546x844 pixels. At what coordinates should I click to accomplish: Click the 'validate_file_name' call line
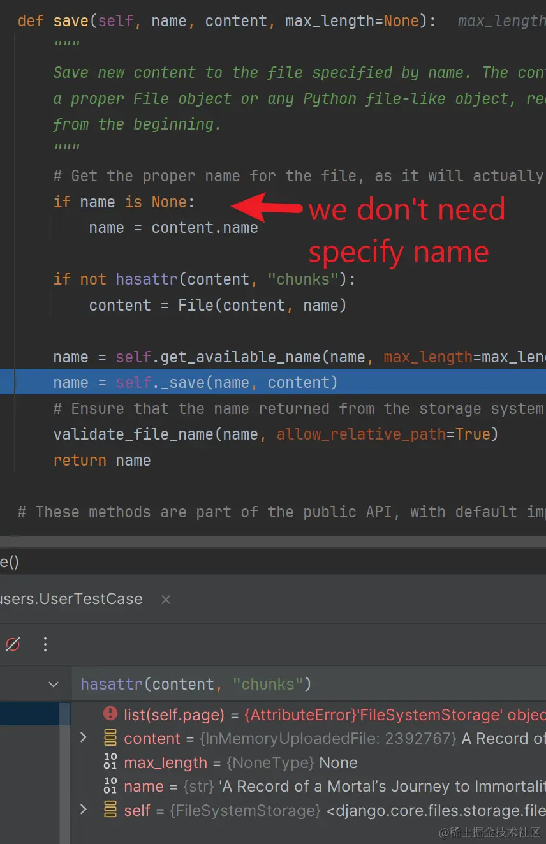pyautogui.click(x=276, y=434)
